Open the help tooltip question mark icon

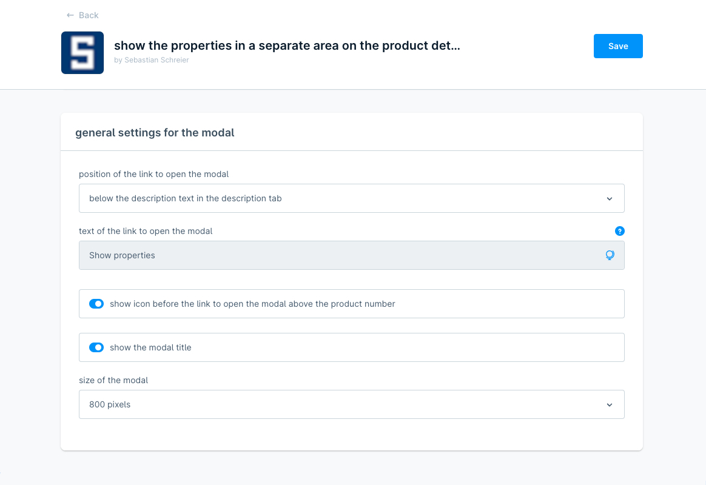click(619, 231)
